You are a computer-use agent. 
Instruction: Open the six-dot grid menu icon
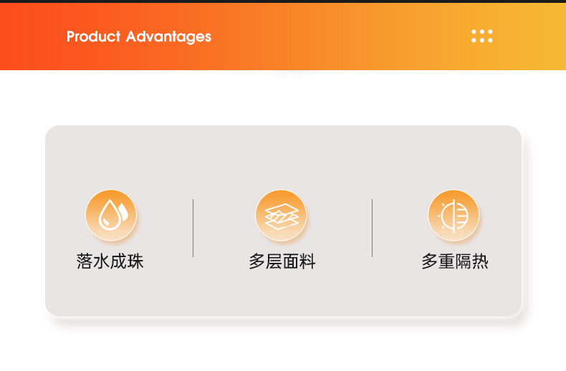[482, 36]
